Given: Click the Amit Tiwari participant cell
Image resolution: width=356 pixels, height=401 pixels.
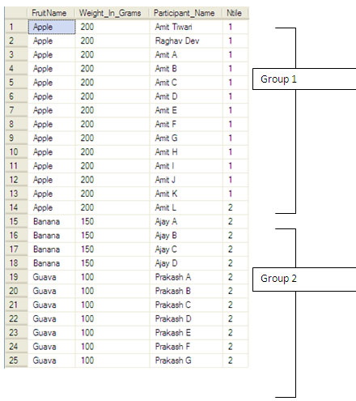Looking at the screenshot, I should 186,27.
